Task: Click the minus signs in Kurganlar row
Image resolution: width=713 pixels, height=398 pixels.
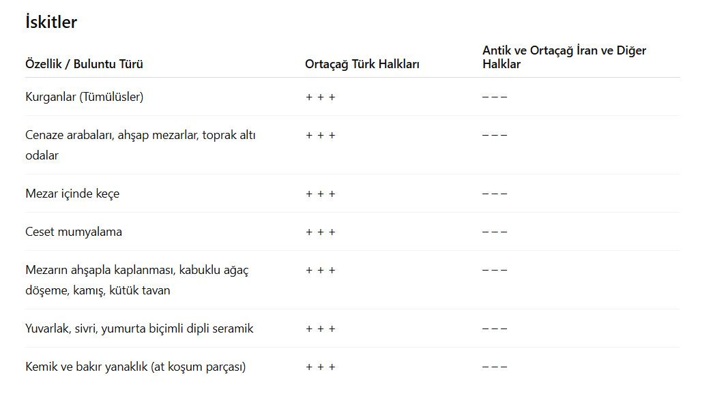Action: 495,97
